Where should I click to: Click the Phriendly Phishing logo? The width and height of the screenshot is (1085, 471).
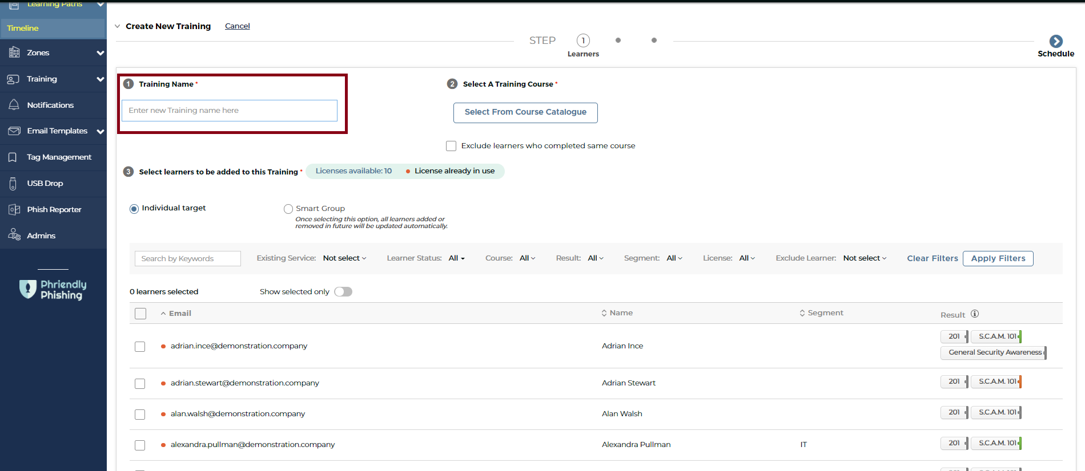53,290
